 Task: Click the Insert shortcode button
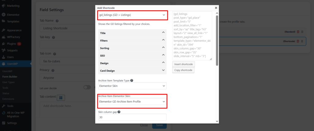(183, 64)
